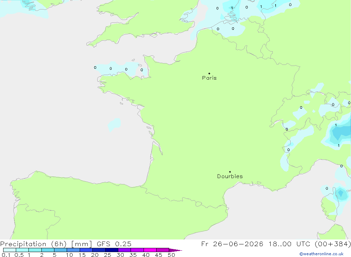Click the legend value 40

pos(146,255)
